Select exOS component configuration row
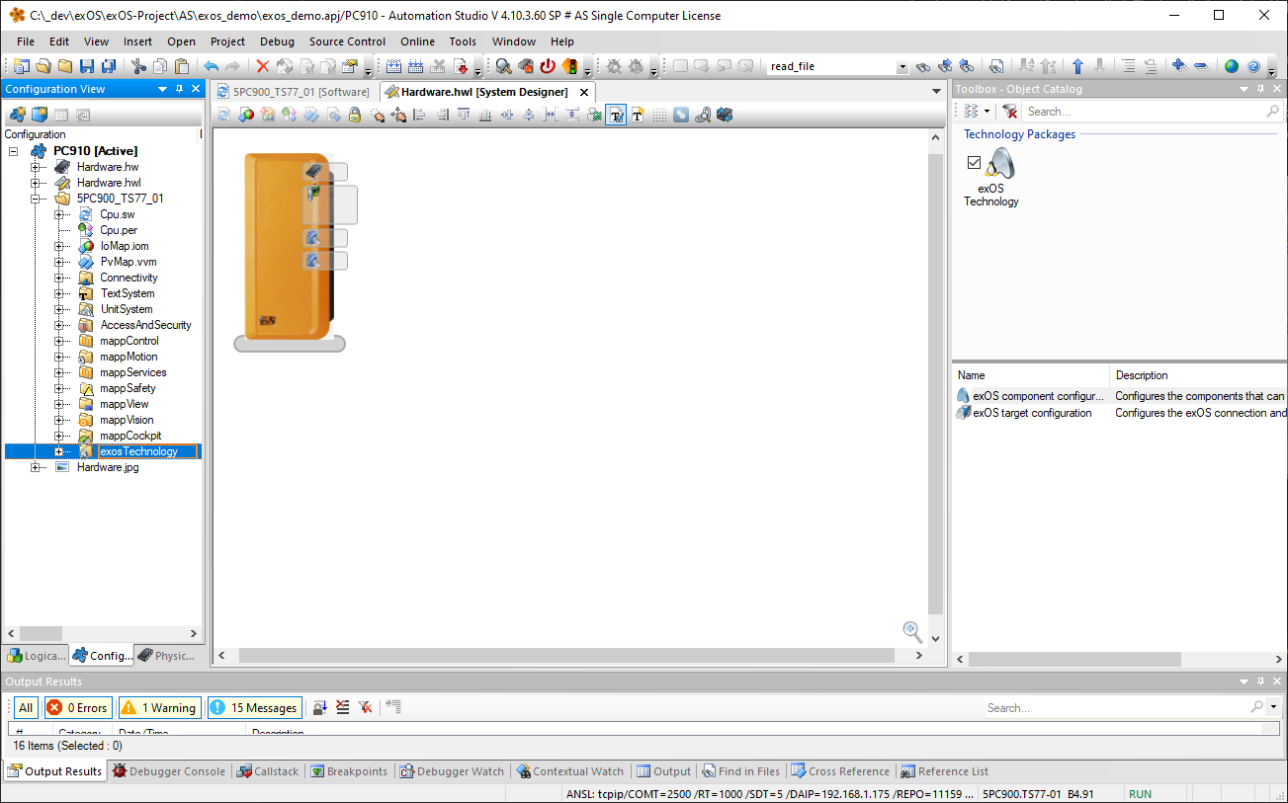 point(1121,396)
